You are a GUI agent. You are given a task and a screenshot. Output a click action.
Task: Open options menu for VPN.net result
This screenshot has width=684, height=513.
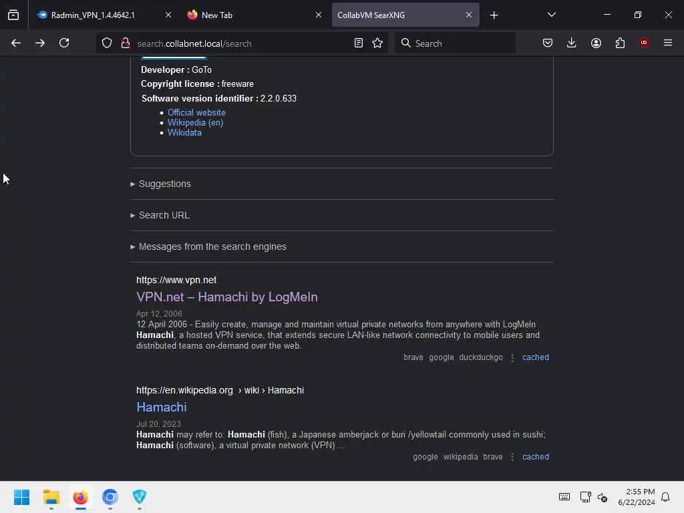(512, 358)
